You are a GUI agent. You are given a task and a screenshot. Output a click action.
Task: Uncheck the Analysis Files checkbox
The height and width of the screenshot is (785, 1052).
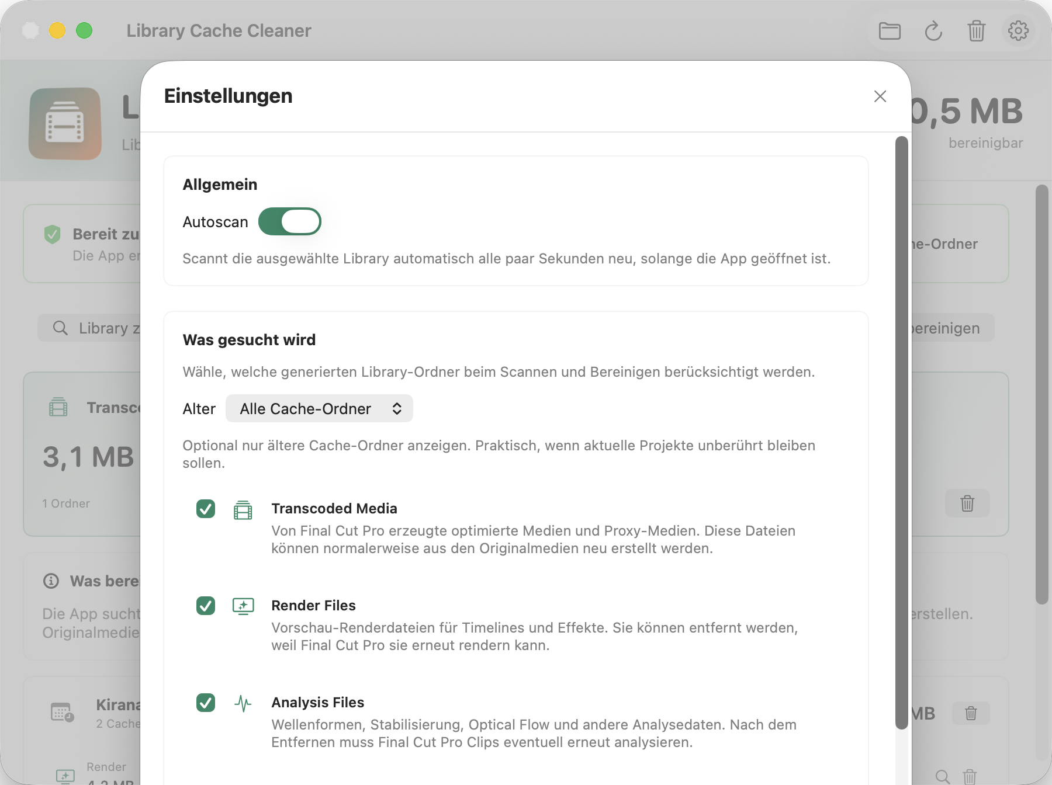point(206,703)
